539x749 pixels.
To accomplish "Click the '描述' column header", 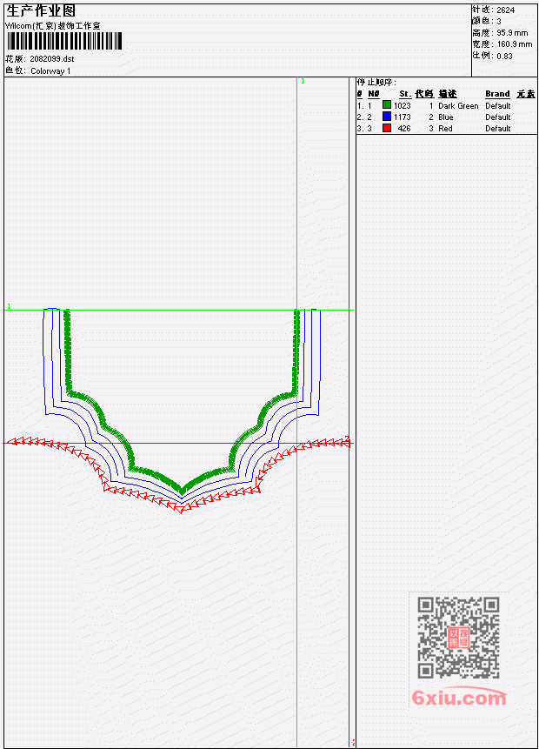I will click(x=448, y=94).
